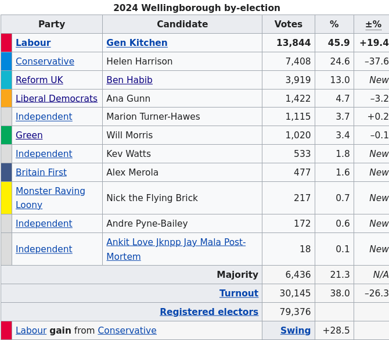389x340 pixels.
Task: Click candidate name Will Morris
Action: pyautogui.click(x=129, y=135)
